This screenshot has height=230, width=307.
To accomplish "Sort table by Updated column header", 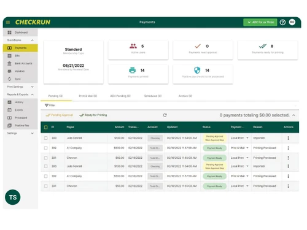I will tap(172, 127).
